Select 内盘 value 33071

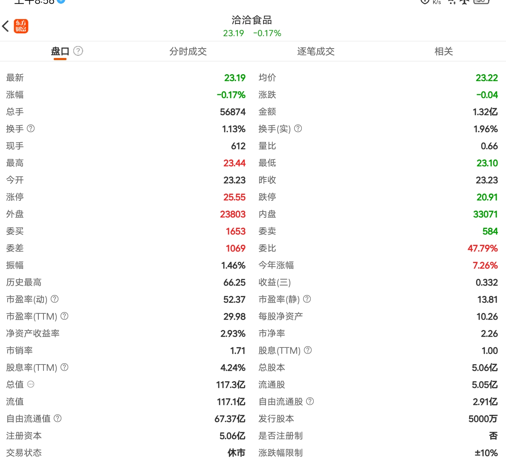[x=486, y=214]
